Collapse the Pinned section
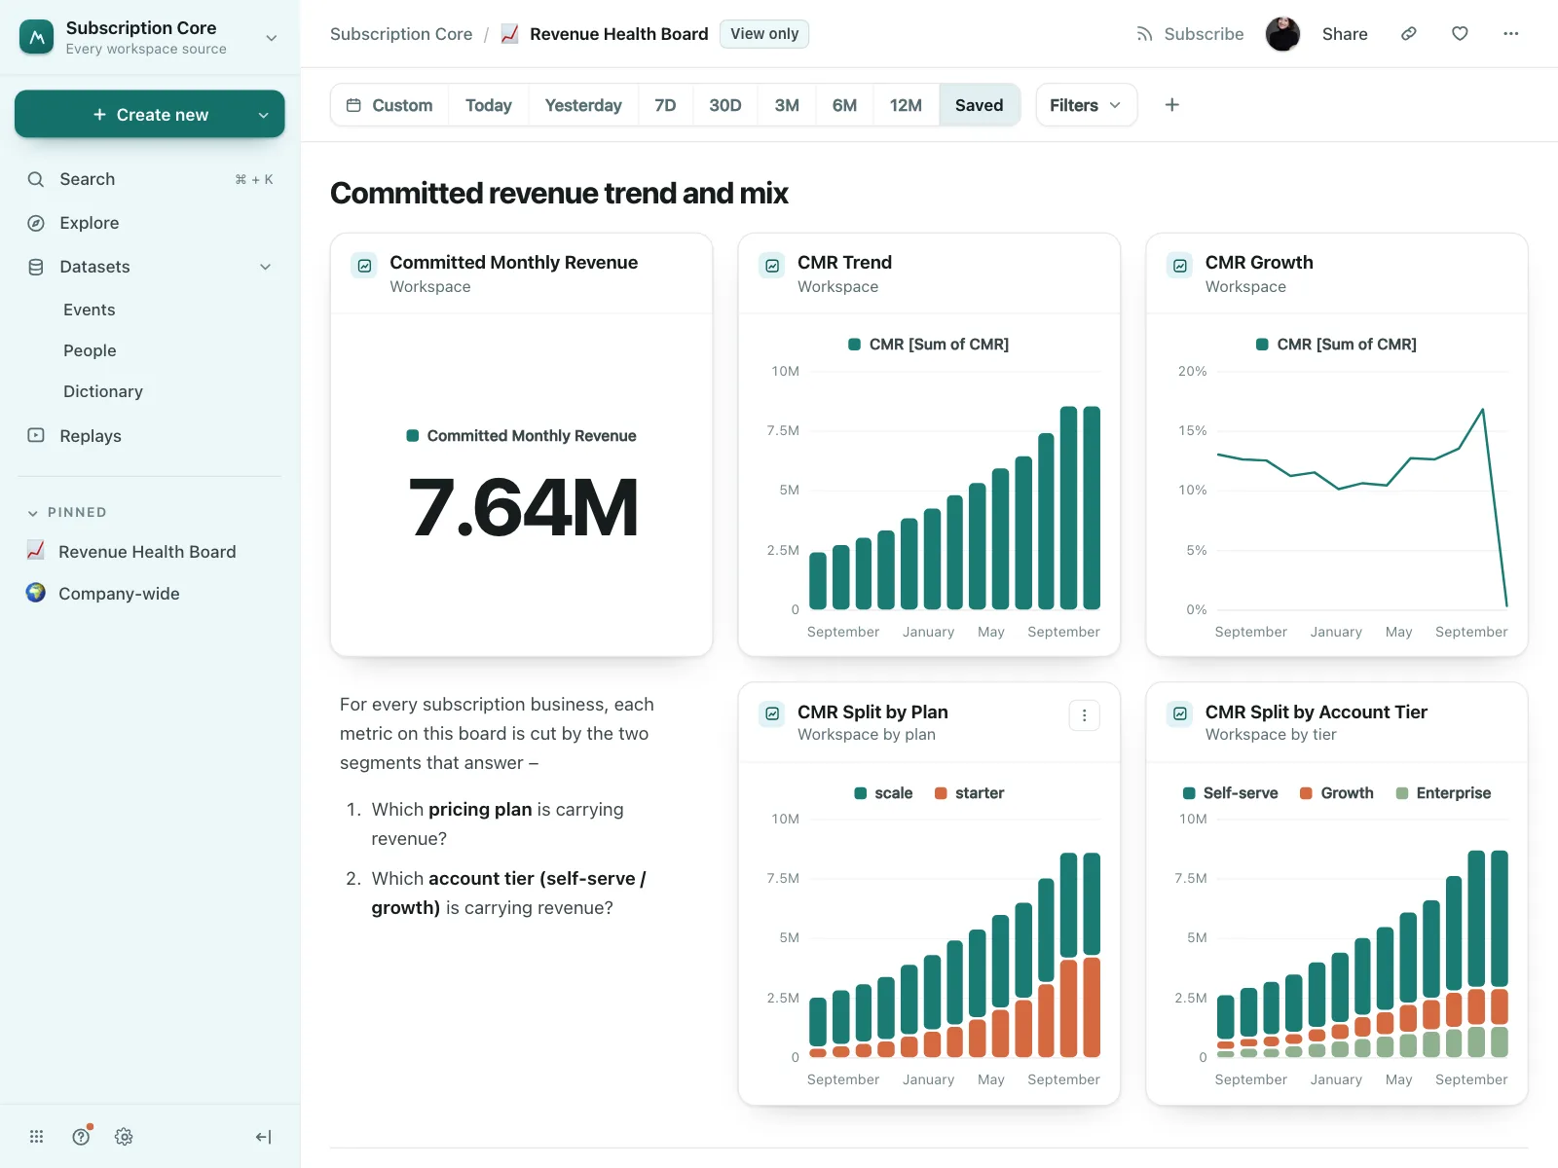This screenshot has width=1558, height=1168. pyautogui.click(x=33, y=513)
